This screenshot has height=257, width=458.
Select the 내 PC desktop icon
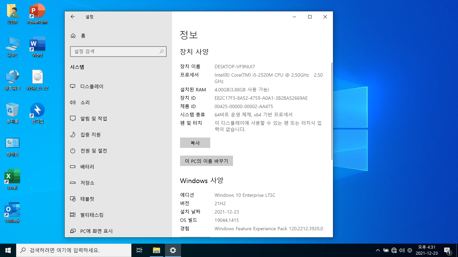tap(12, 47)
